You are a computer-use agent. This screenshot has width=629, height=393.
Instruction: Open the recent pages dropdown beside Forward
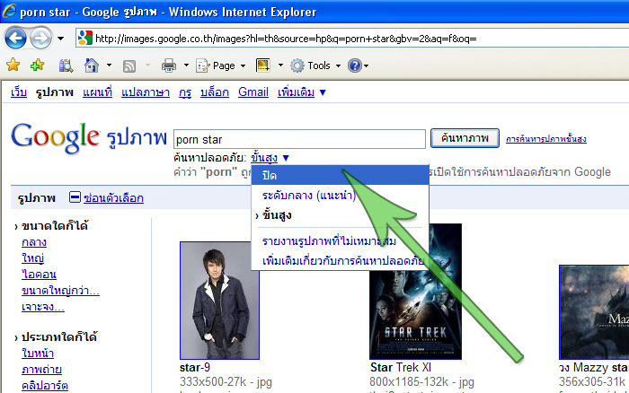tap(60, 39)
